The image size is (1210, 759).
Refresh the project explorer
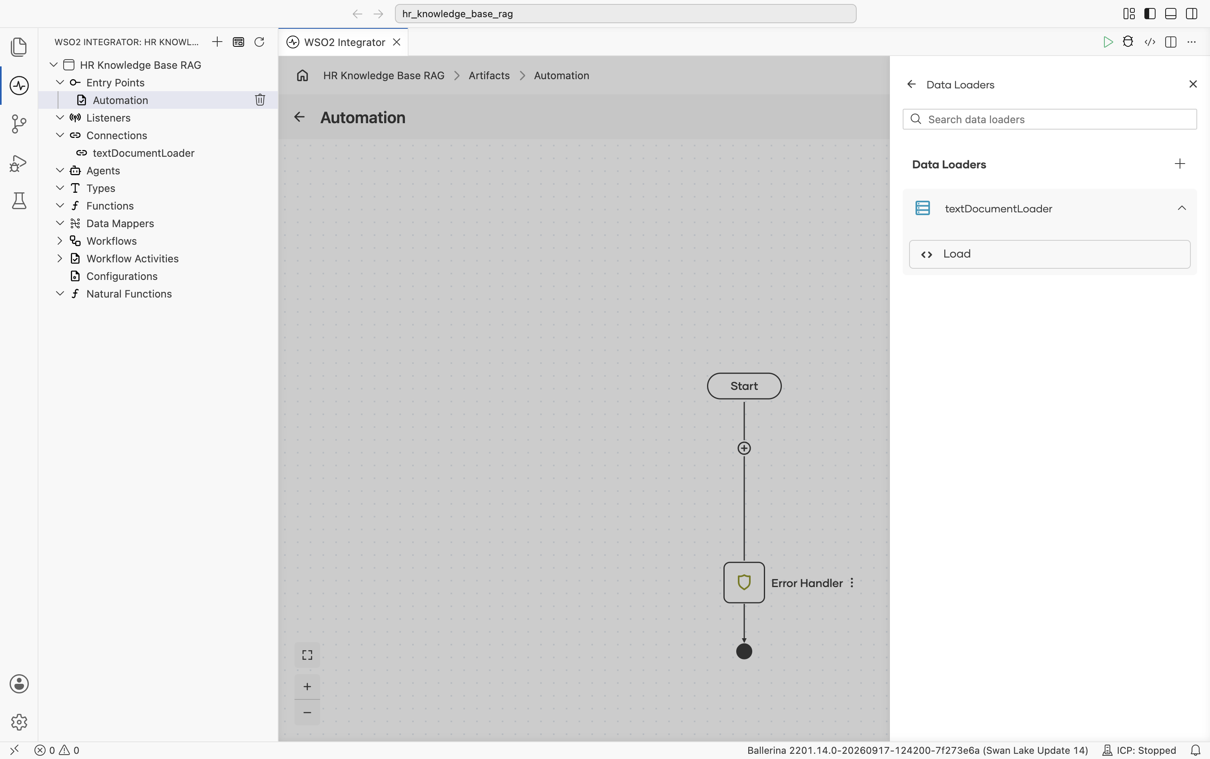click(259, 42)
